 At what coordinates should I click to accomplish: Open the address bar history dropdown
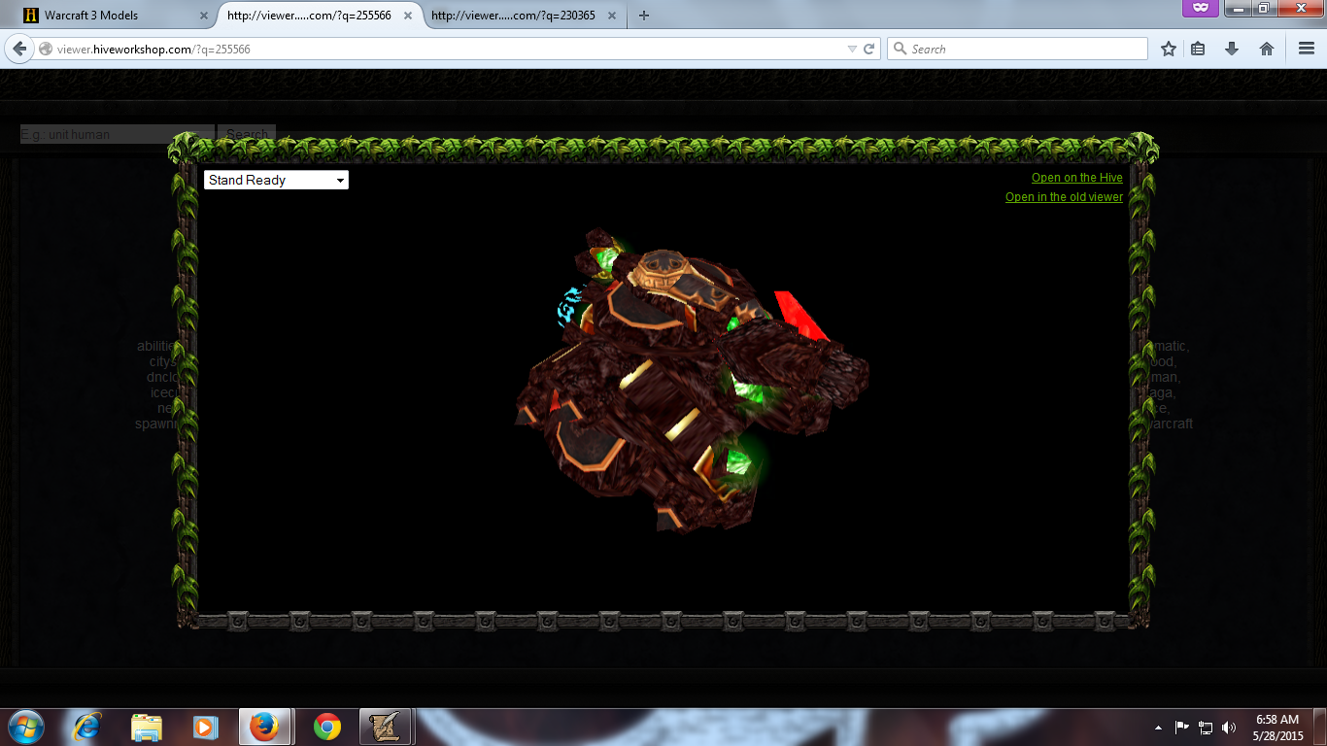[852, 49]
